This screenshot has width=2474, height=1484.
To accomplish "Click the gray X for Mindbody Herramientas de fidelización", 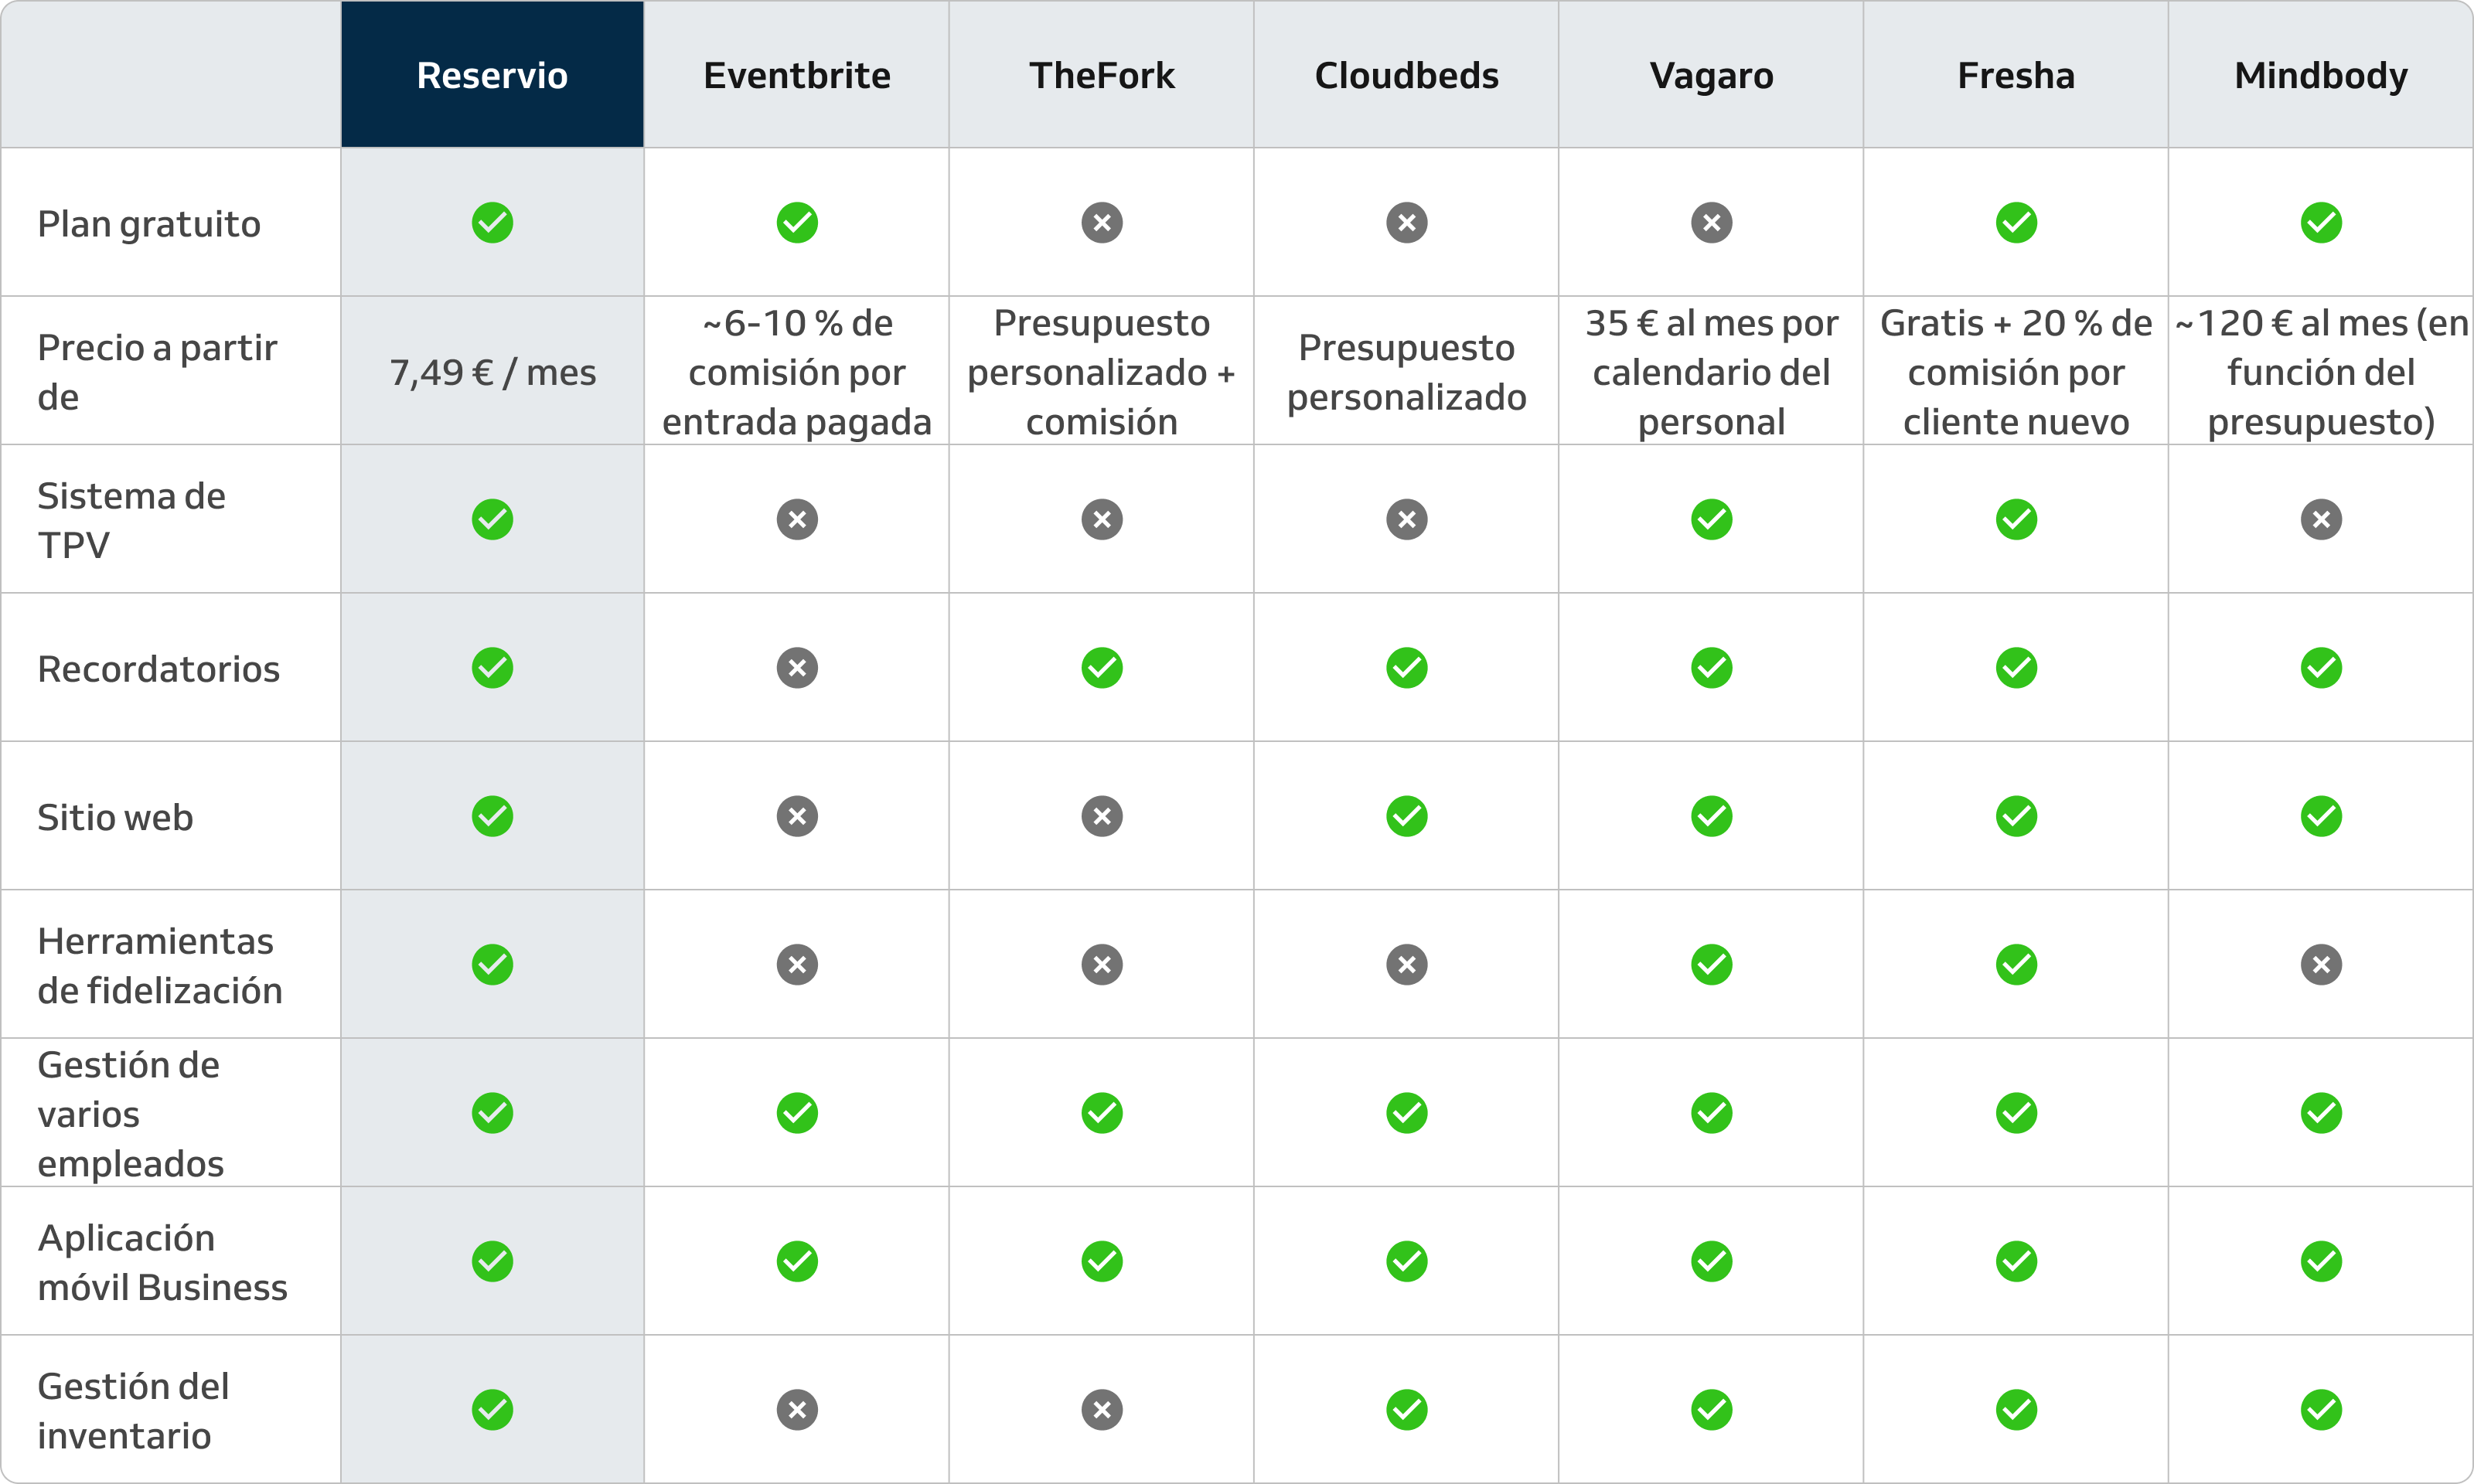I will [2321, 964].
